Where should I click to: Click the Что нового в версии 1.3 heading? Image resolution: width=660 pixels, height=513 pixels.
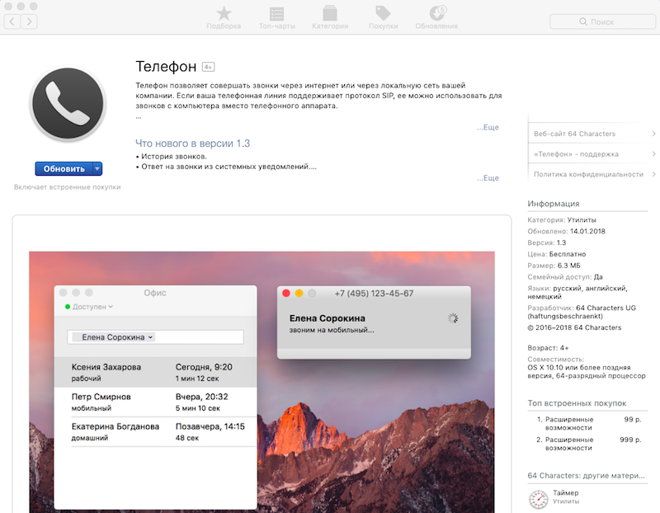[192, 144]
